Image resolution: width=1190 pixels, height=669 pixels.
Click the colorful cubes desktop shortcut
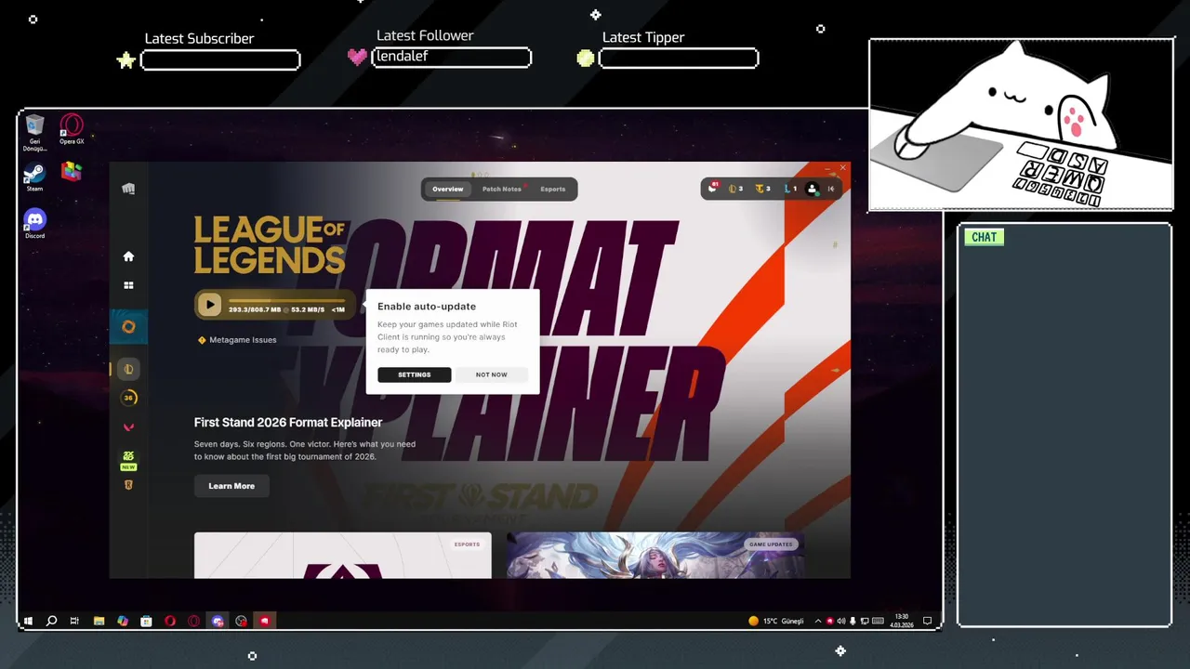[72, 171]
